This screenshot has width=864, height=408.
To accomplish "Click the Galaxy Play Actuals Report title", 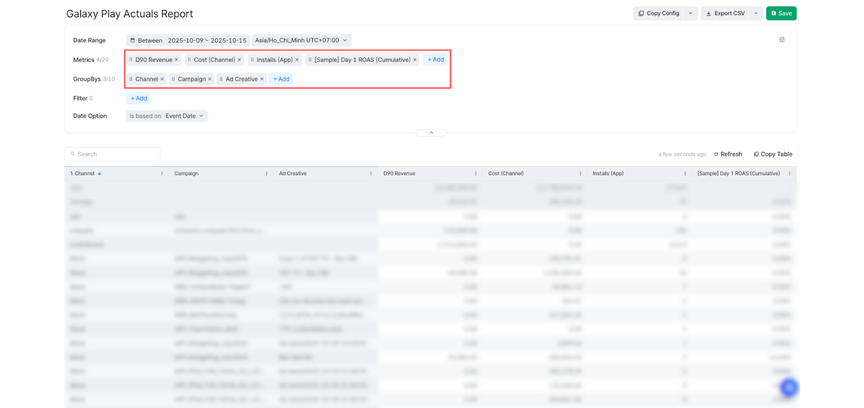I will pos(130,14).
